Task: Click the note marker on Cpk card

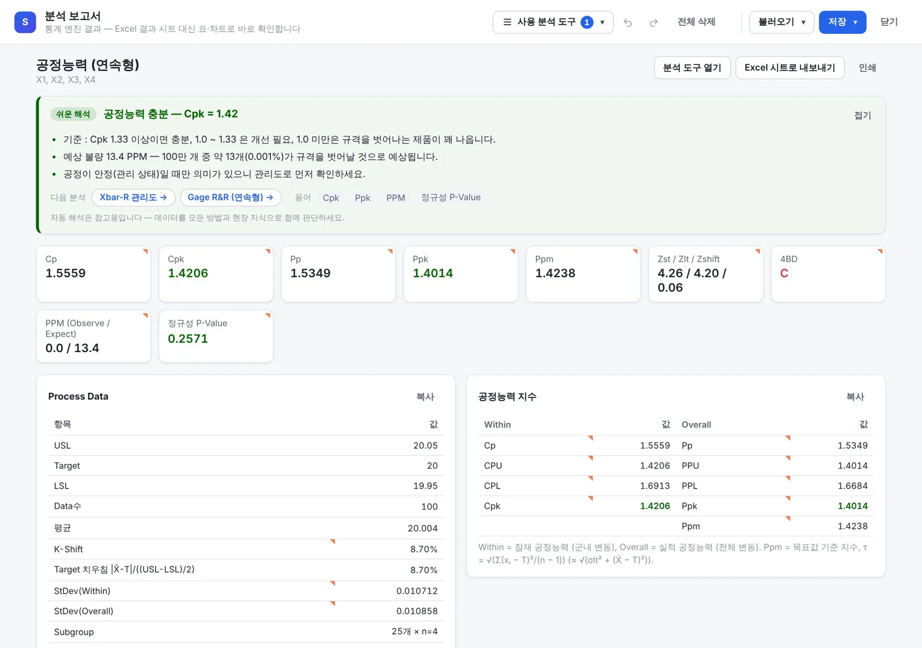Action: (268, 251)
